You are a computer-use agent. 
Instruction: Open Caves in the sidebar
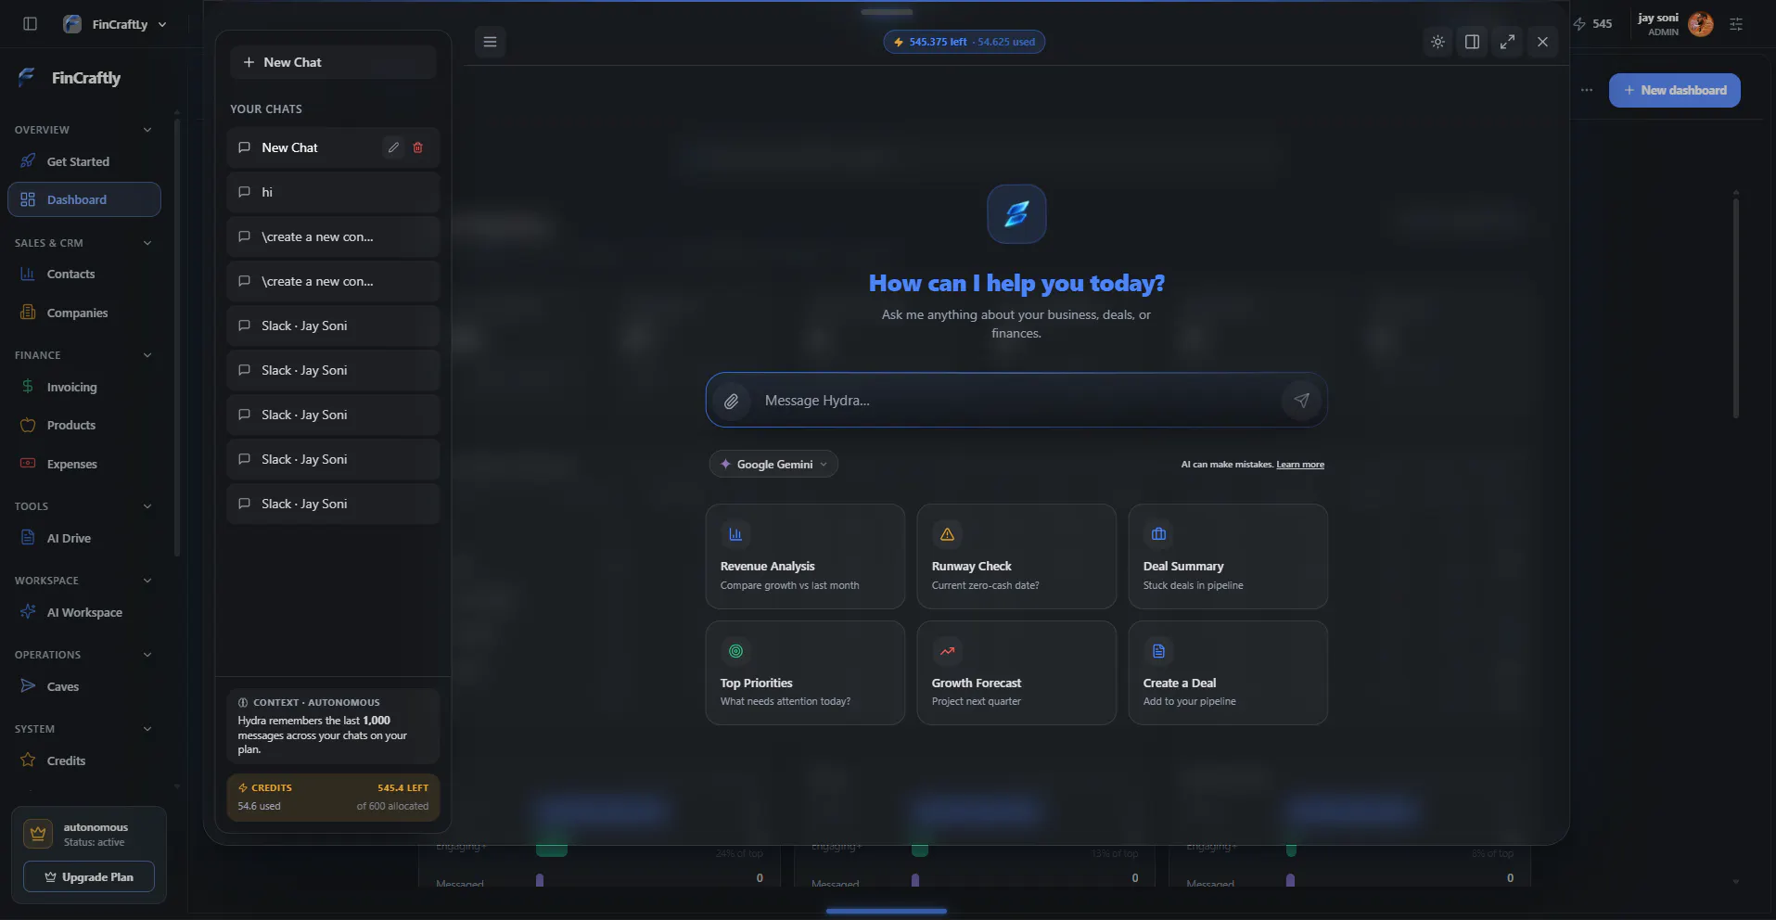84,686
